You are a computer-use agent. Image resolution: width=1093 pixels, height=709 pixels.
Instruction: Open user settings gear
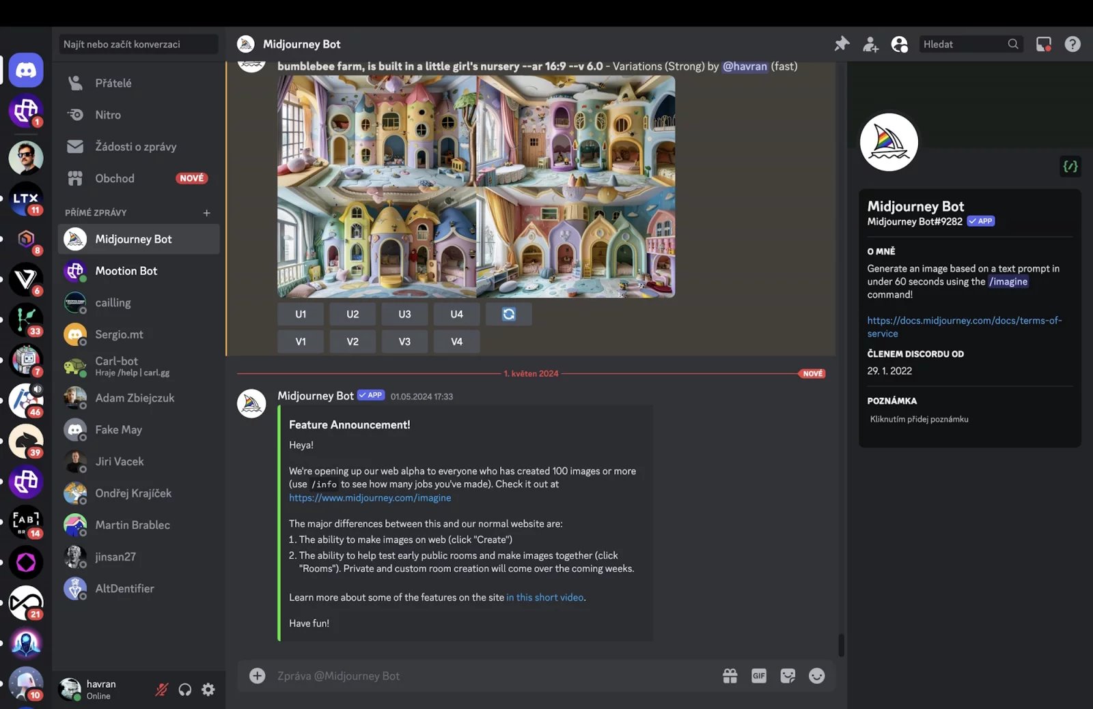point(208,690)
